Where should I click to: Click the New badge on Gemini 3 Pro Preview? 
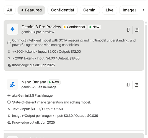[x=95, y=27]
